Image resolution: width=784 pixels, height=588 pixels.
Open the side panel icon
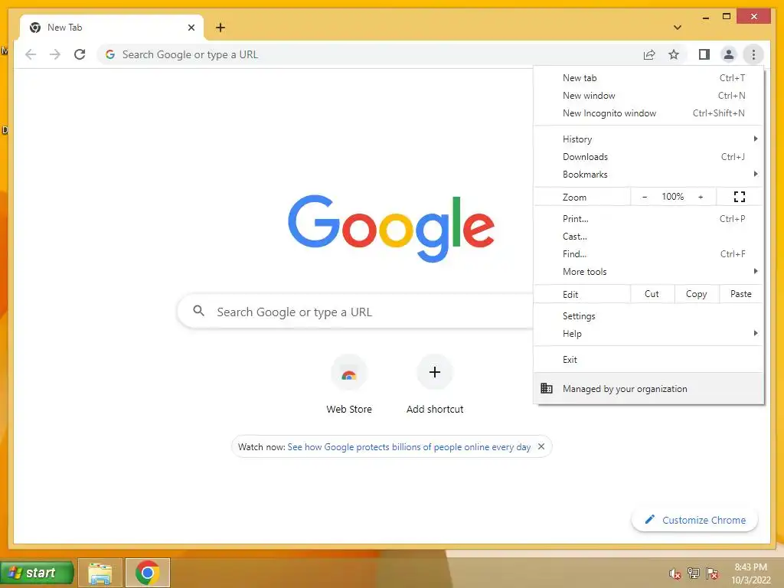(x=704, y=54)
